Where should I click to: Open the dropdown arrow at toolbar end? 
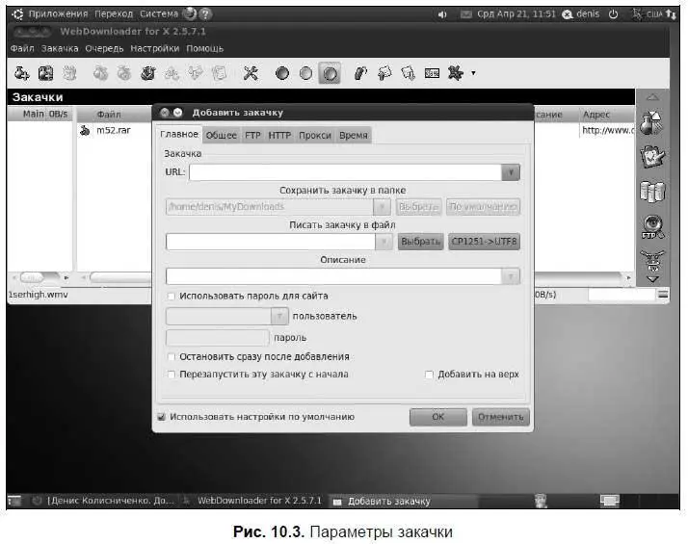pos(473,73)
